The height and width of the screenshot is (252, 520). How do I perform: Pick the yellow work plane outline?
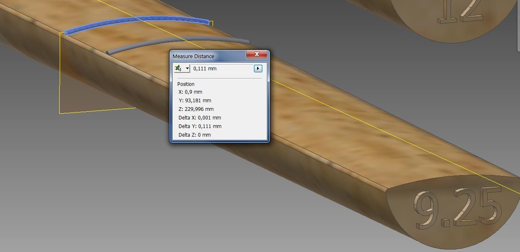pyautogui.click(x=60, y=74)
